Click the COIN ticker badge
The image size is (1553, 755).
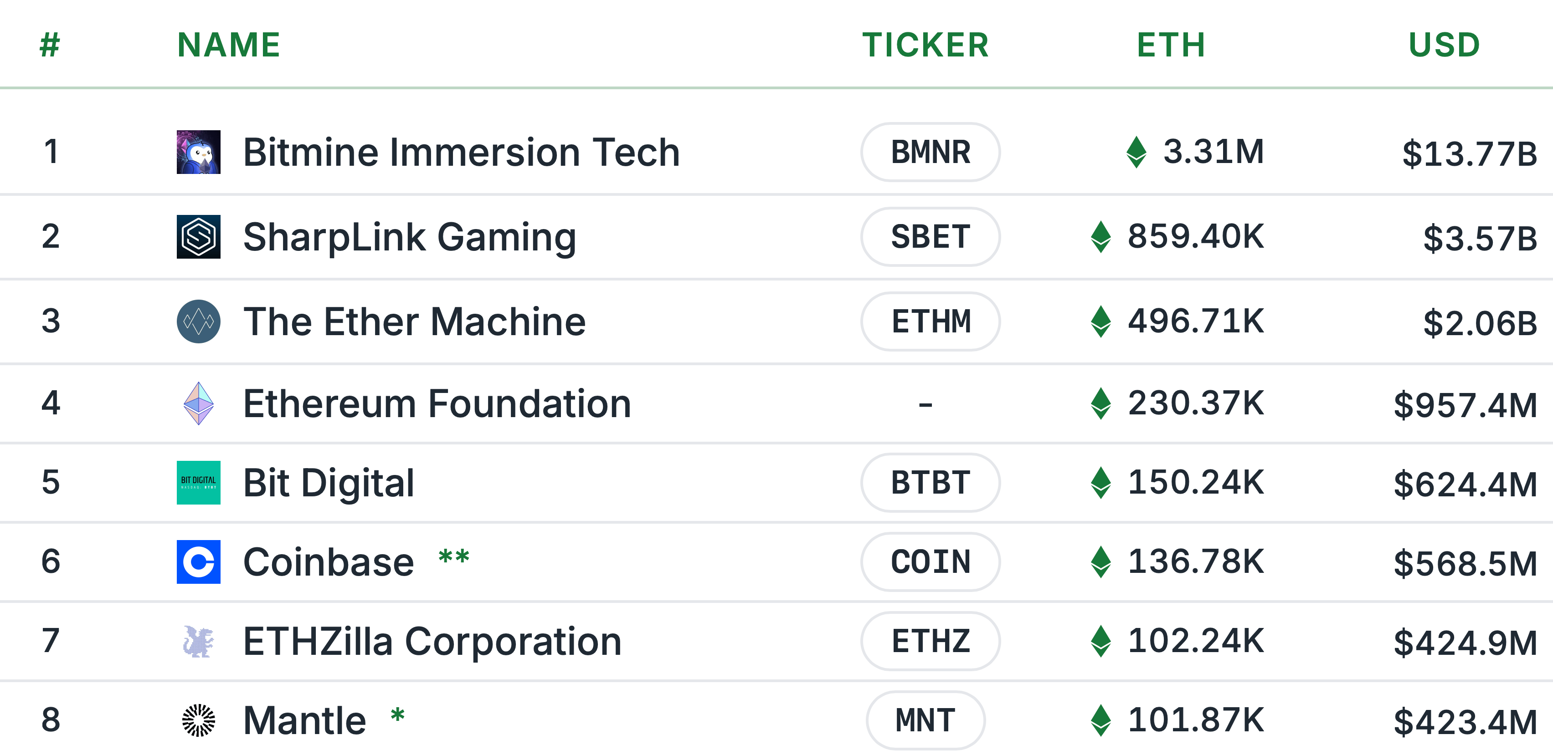click(x=930, y=561)
